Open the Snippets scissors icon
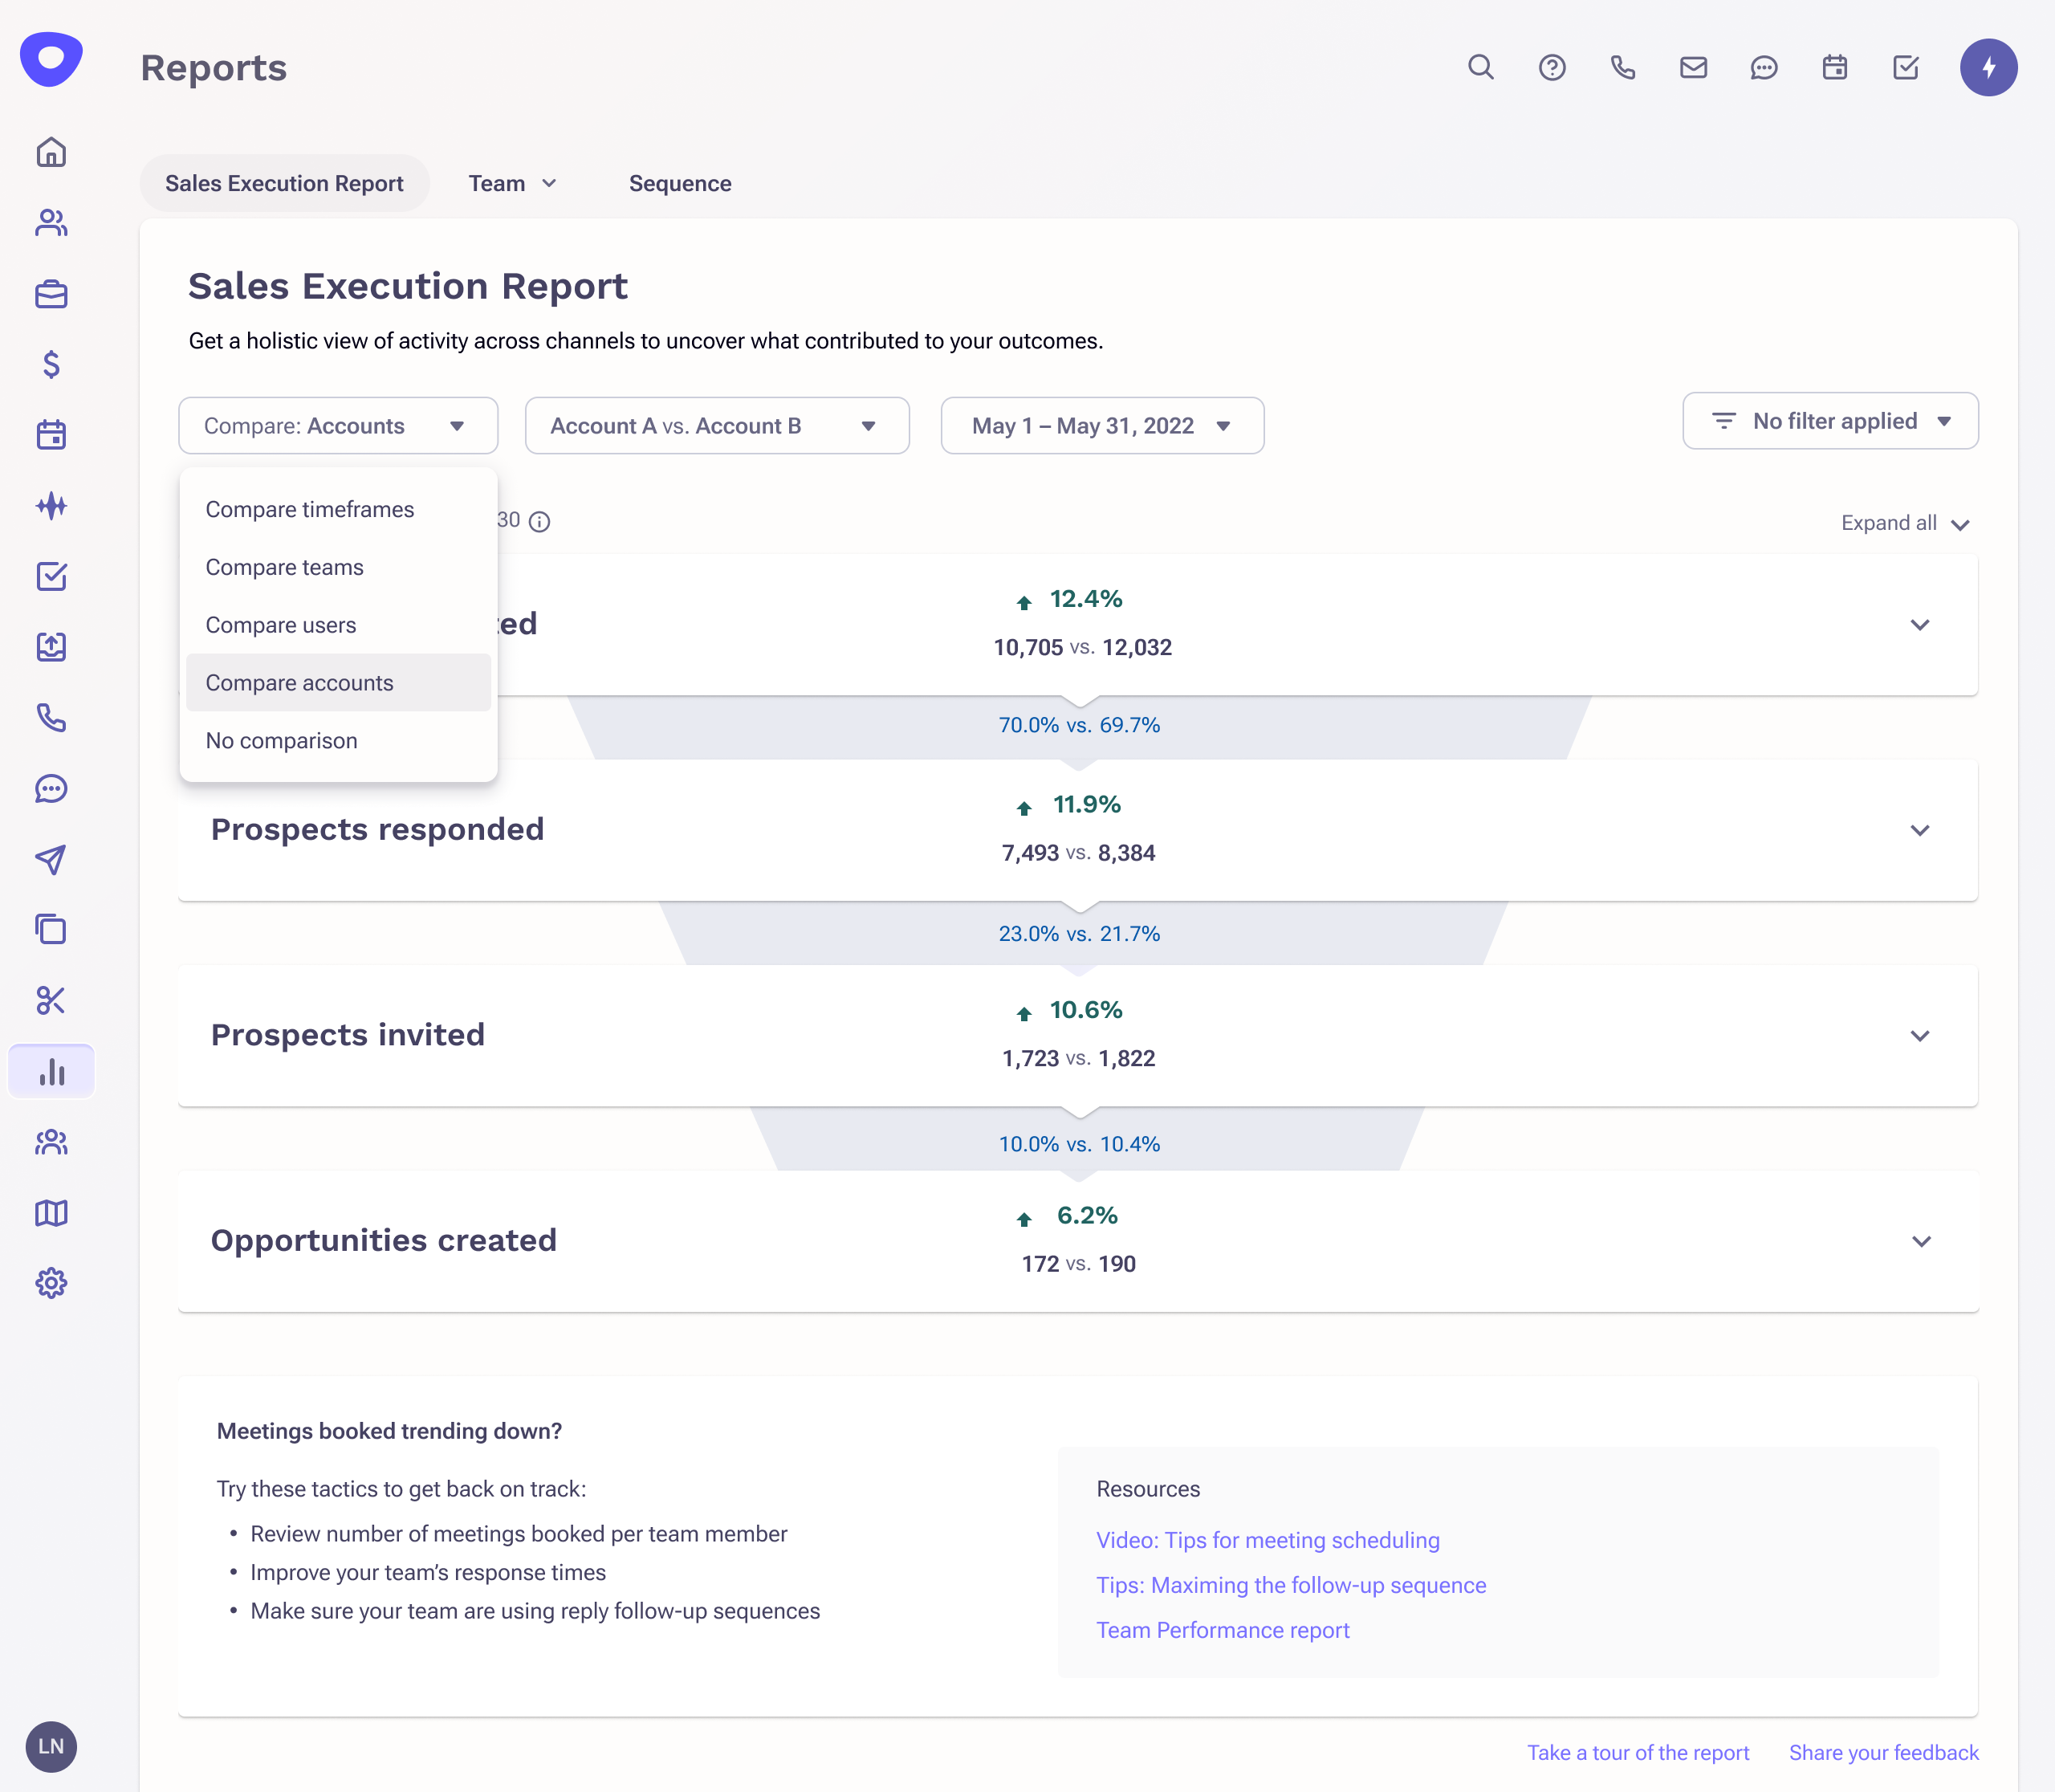The image size is (2055, 1792). tap(51, 999)
